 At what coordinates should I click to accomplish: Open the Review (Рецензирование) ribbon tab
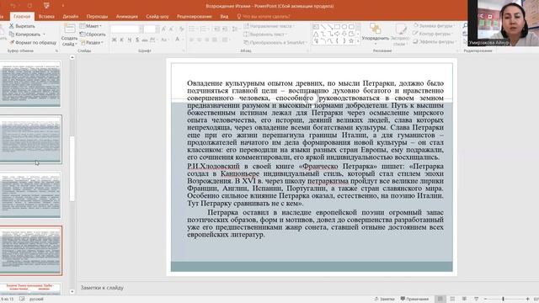click(x=195, y=17)
